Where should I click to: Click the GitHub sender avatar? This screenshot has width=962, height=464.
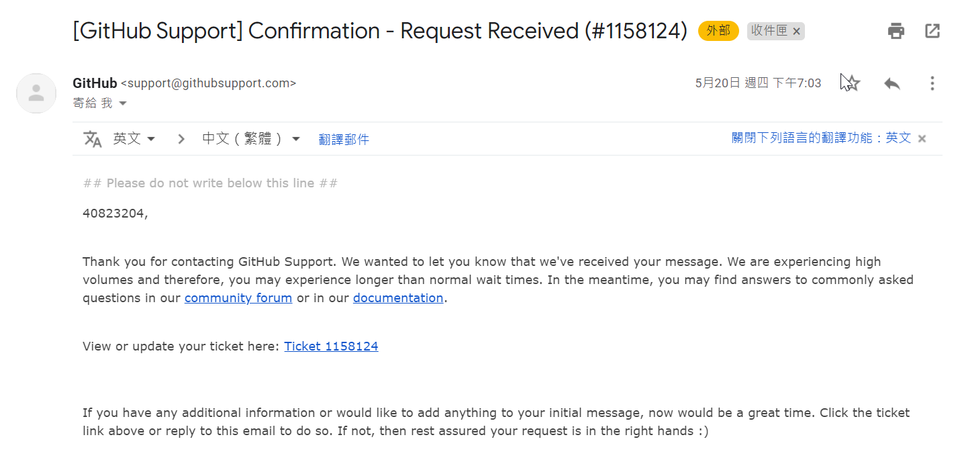(x=36, y=93)
